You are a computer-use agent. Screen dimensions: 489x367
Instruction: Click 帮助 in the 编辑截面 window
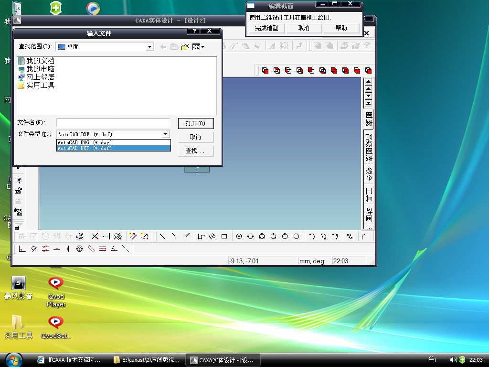[x=341, y=28]
